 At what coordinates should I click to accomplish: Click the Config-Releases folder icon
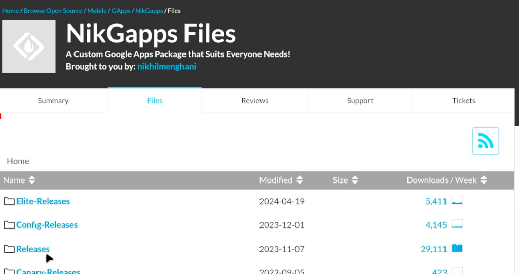pos(9,225)
